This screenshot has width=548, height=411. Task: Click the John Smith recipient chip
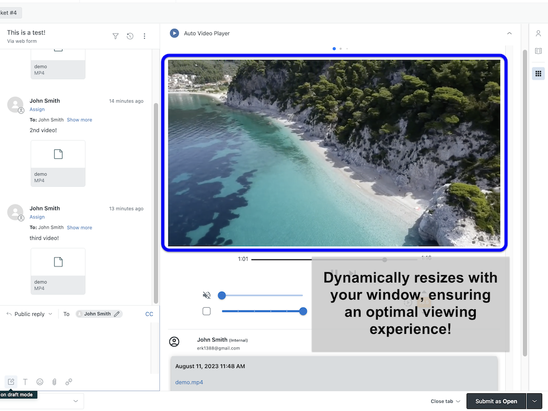tap(99, 314)
